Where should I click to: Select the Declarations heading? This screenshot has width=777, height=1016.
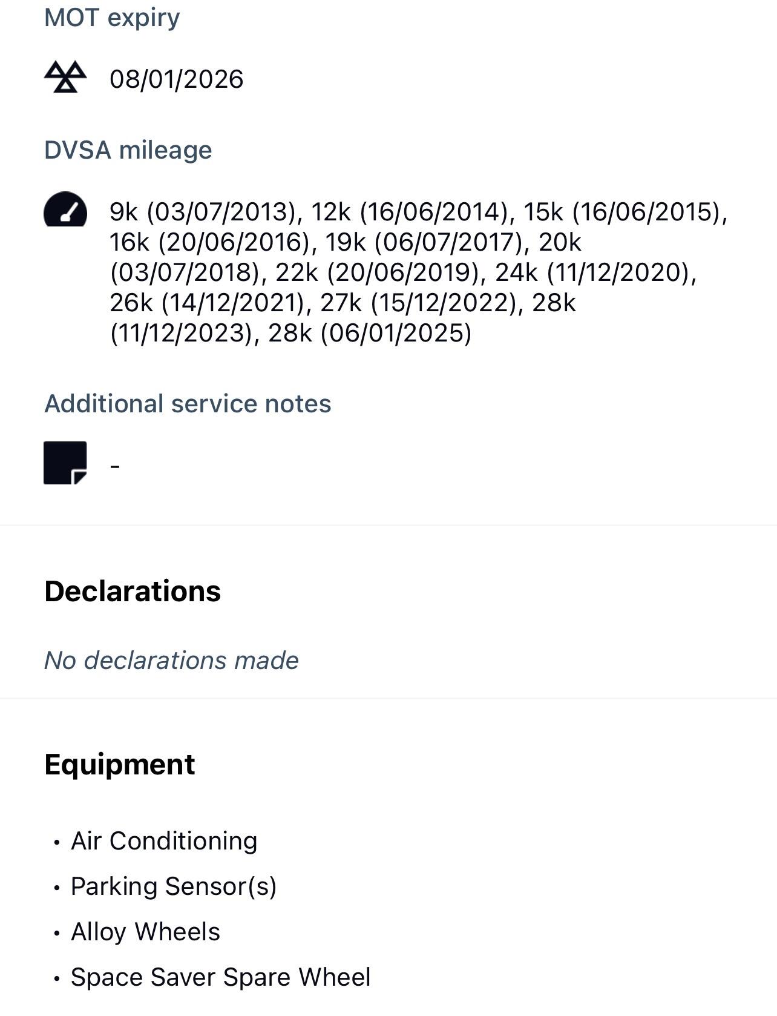133,592
